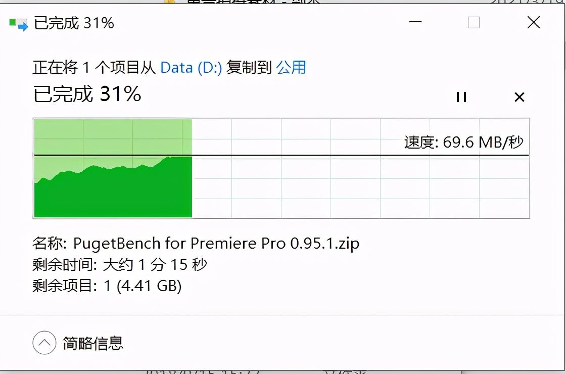
Task: Collapse details using the circled chevron icon
Action: 44,343
